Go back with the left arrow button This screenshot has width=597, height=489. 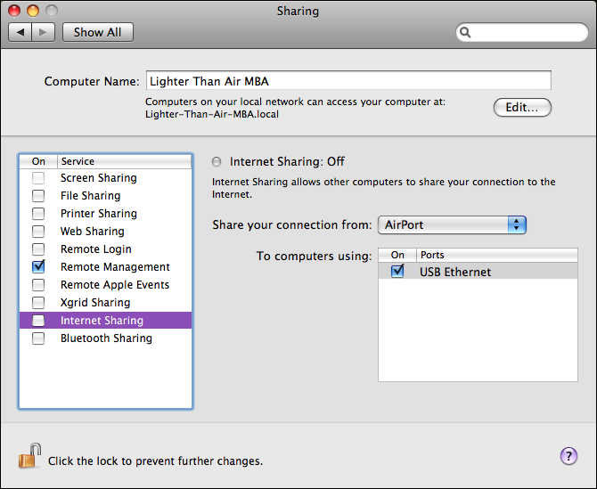[20, 32]
